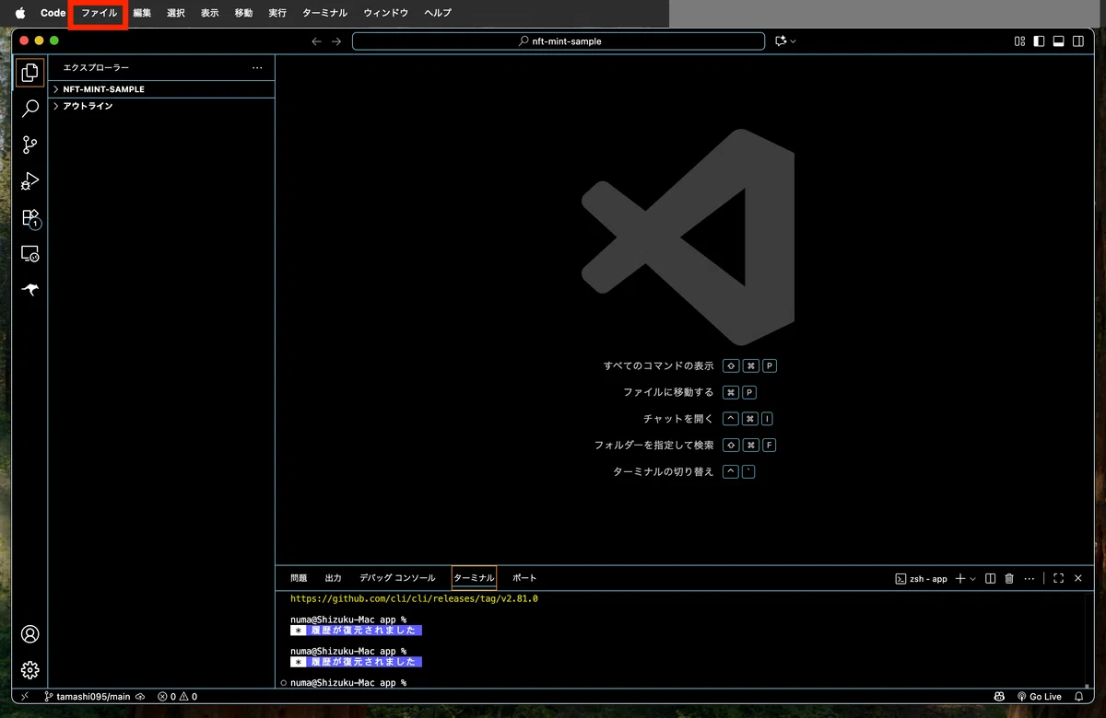The height and width of the screenshot is (718, 1106).
Task: Toggle the primary side bar visibility
Action: pos(1039,41)
